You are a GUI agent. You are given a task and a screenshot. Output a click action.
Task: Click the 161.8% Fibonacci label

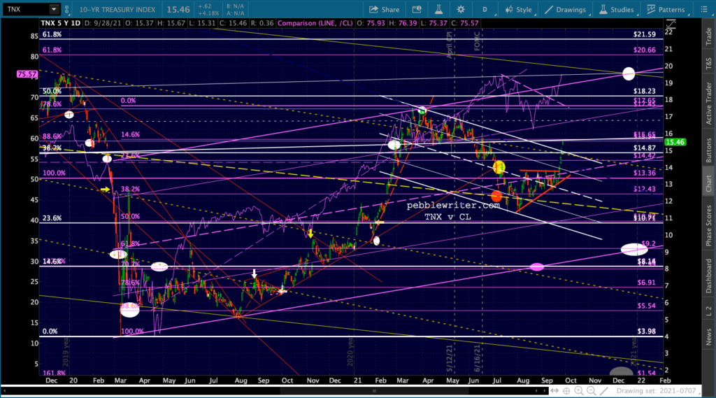[x=54, y=374]
